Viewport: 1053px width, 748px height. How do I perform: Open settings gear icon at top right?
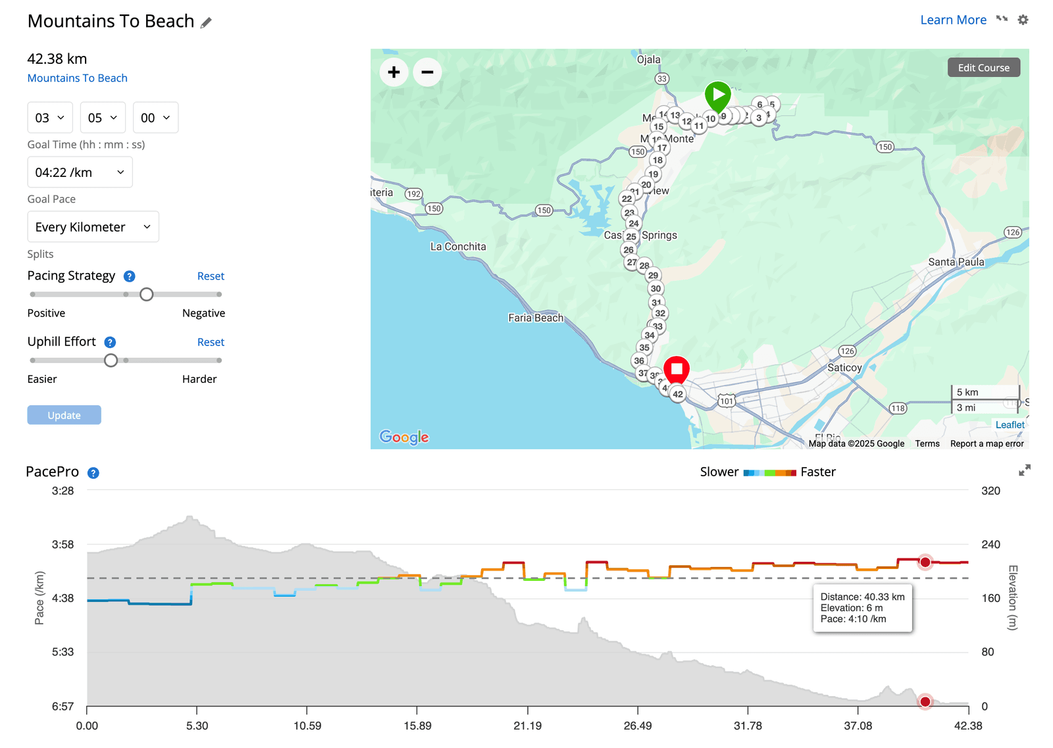[1023, 20]
